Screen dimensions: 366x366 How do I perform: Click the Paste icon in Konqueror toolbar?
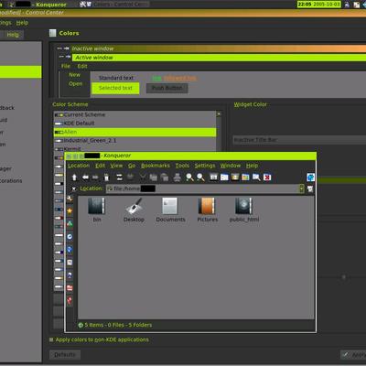click(x=165, y=178)
